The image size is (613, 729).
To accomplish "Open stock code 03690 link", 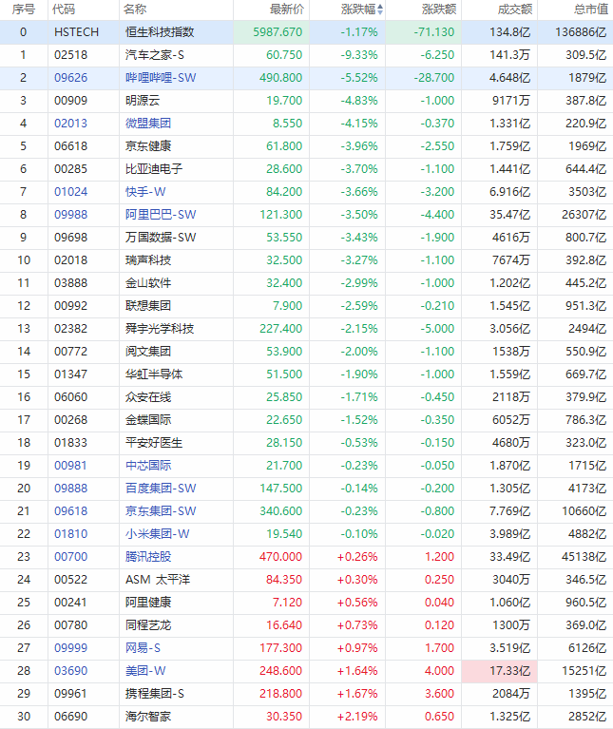I will pyautogui.click(x=70, y=670).
